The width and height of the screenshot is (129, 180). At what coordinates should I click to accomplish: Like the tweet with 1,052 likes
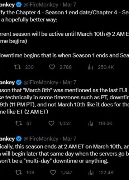click(x=52, y=123)
